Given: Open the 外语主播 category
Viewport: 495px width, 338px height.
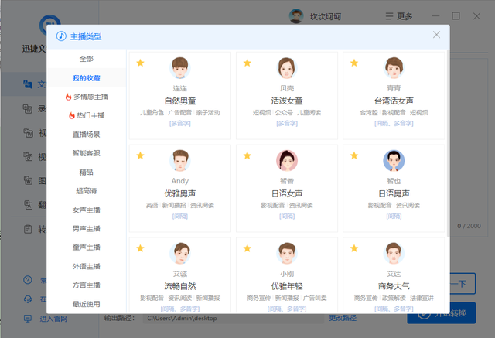Looking at the screenshot, I should (x=86, y=266).
